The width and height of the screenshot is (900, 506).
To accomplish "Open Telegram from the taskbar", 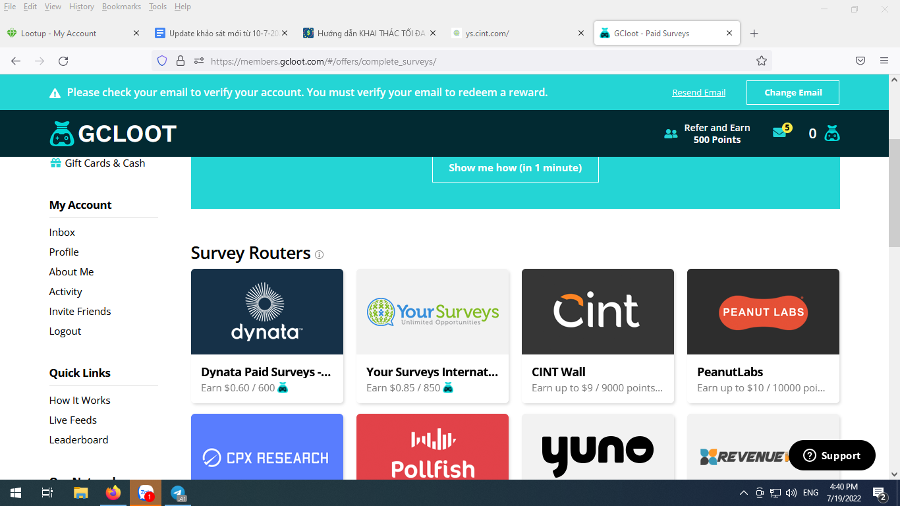I will pyautogui.click(x=178, y=493).
